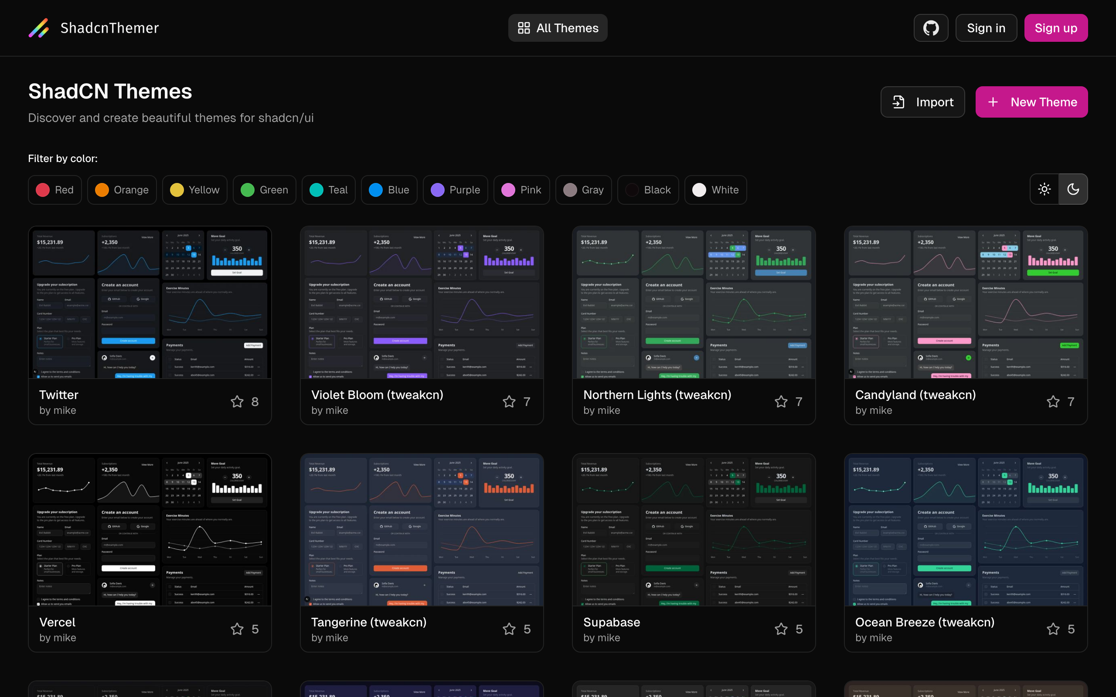This screenshot has width=1116, height=697.
Task: Click star icon on Candyland theme
Action: coord(1053,402)
